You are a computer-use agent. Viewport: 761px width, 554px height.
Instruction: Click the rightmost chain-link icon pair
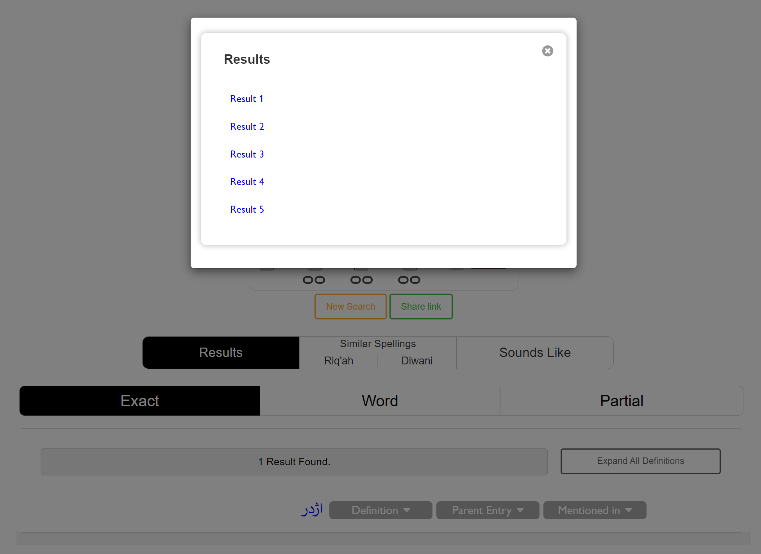[409, 280]
